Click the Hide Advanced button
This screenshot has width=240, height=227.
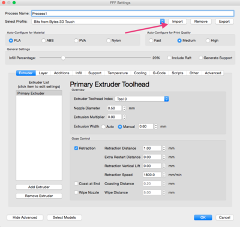(x=25, y=217)
